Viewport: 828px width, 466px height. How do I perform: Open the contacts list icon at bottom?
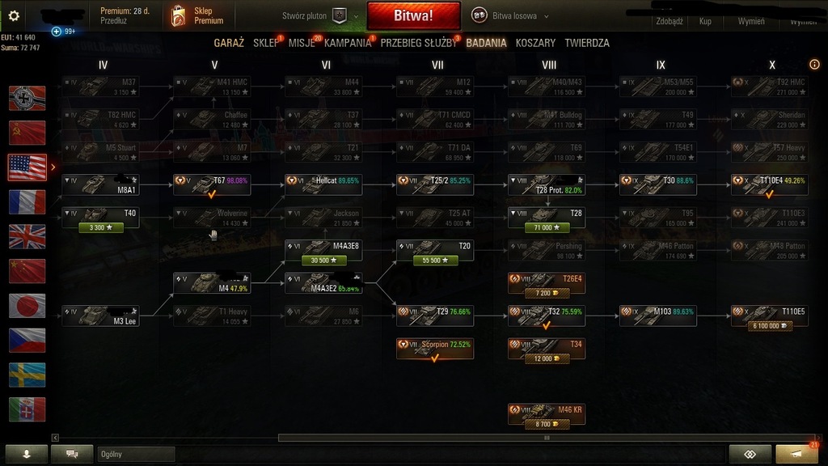pos(27,454)
